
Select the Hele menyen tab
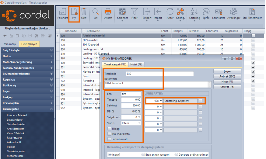29,44
